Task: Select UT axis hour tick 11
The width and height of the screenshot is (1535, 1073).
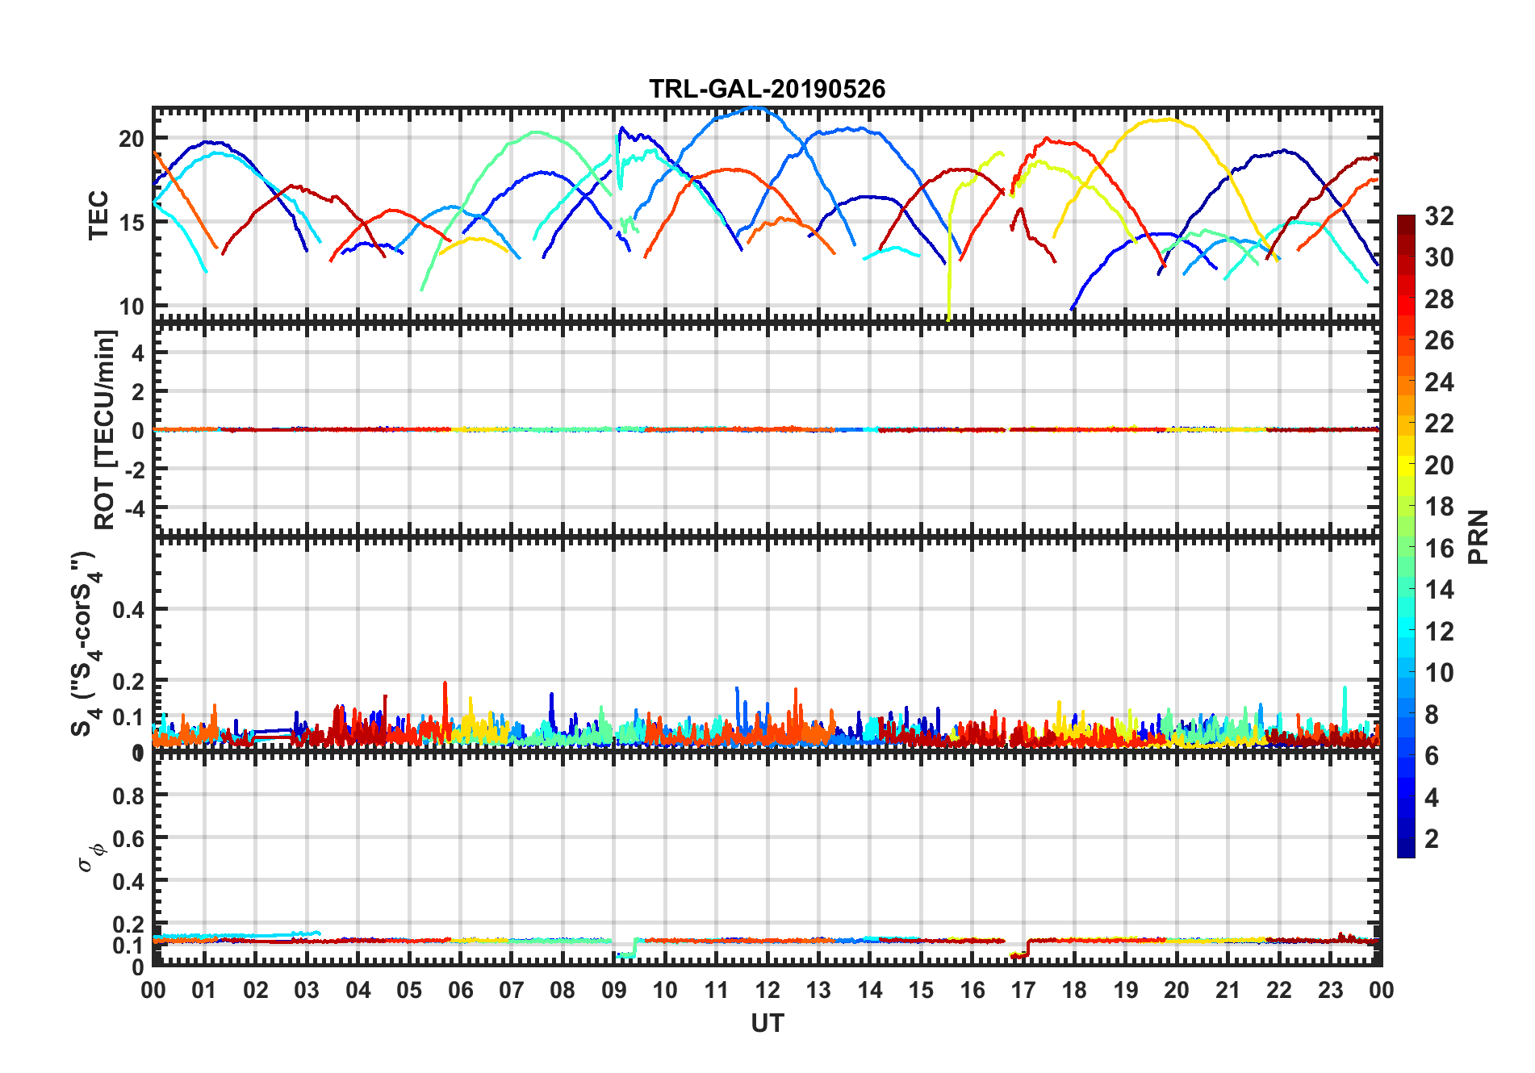Action: click(x=717, y=990)
